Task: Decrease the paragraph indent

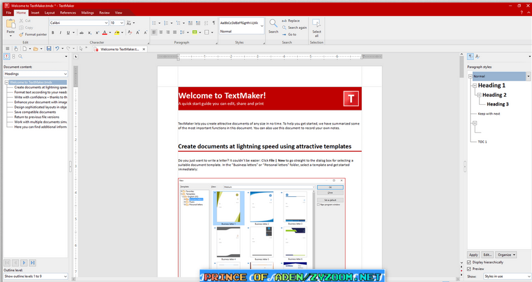Action: click(x=190, y=23)
